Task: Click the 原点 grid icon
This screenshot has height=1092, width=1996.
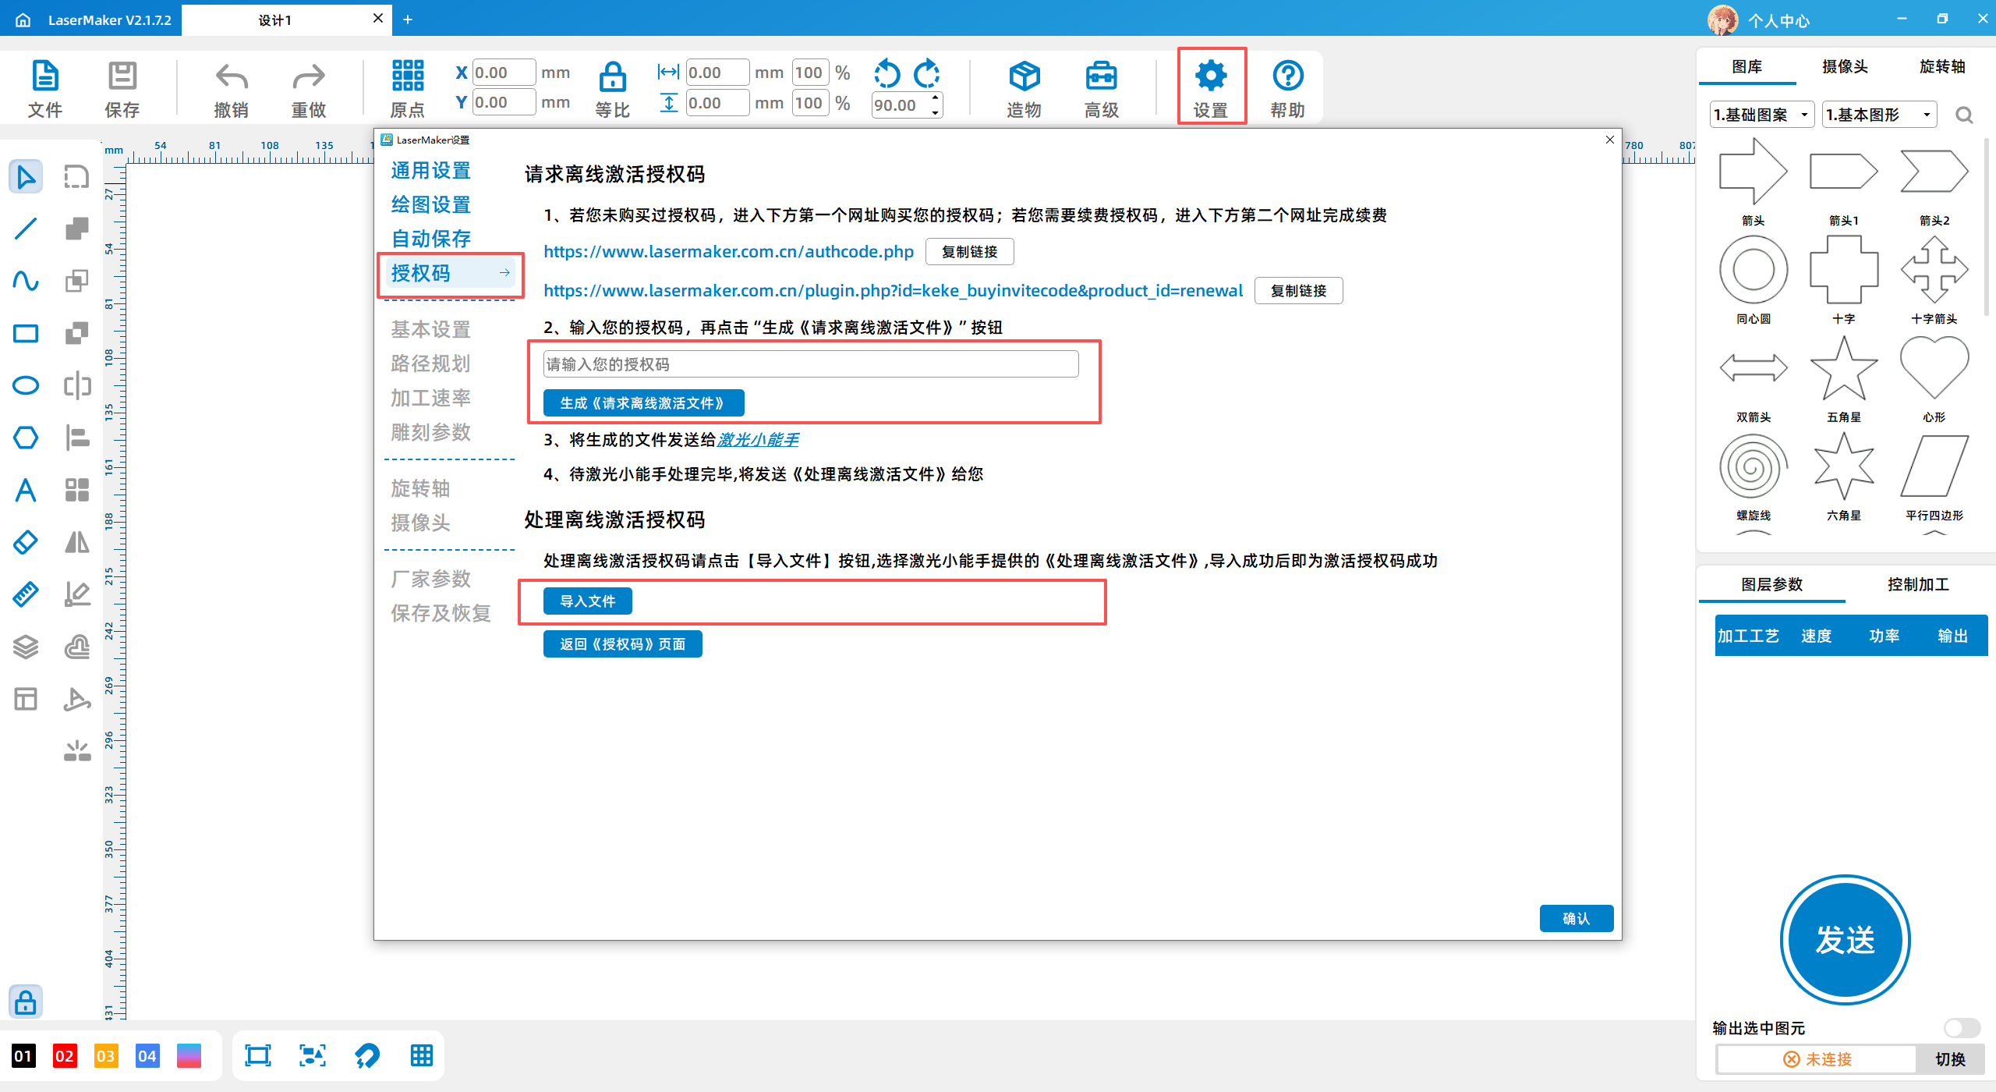Action: 408,76
